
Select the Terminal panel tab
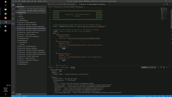(73, 67)
